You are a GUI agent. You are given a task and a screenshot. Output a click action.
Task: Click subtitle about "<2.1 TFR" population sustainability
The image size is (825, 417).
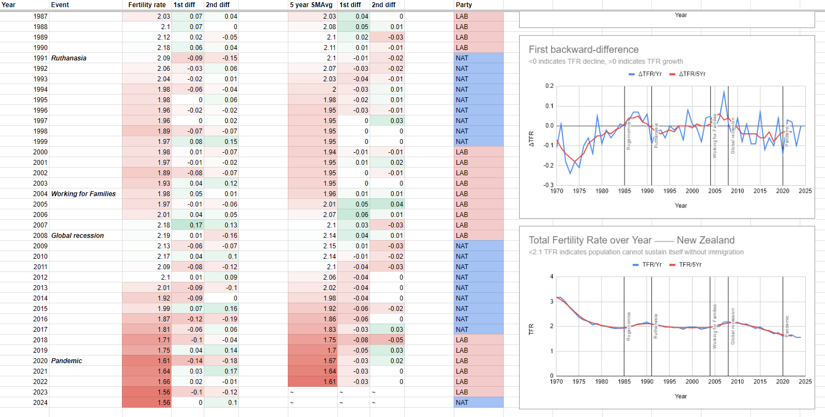[x=636, y=252]
